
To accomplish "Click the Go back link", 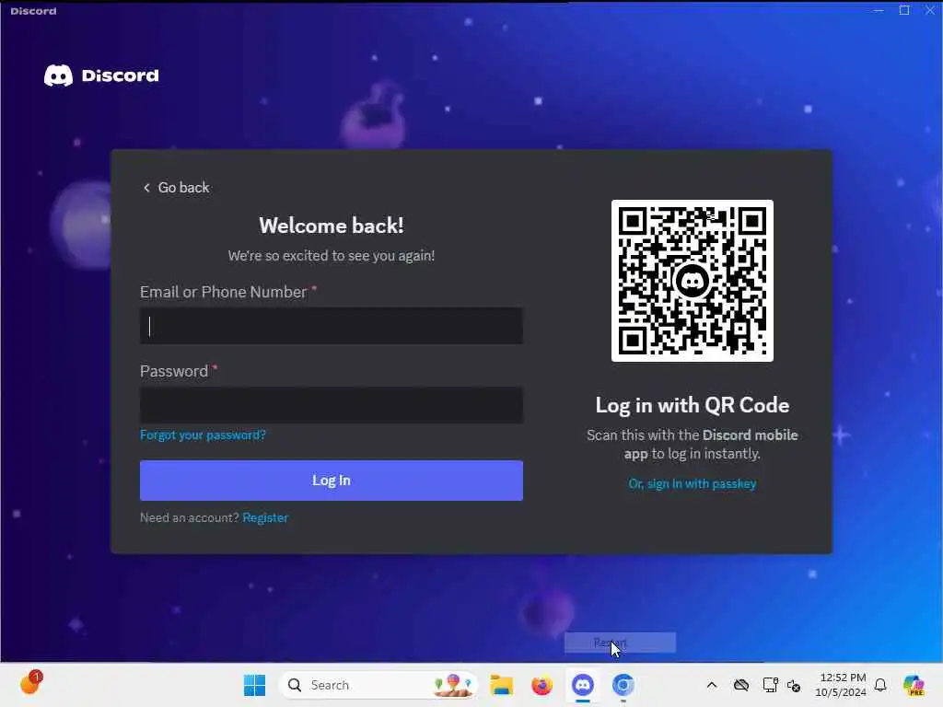I will (176, 188).
